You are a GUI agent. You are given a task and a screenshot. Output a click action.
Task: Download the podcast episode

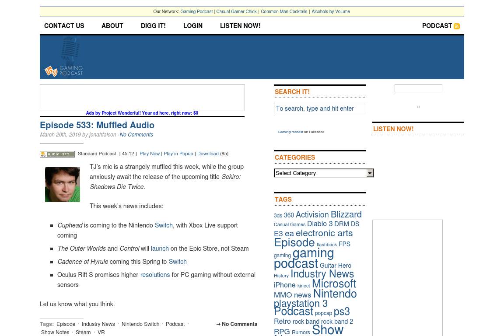tap(208, 154)
